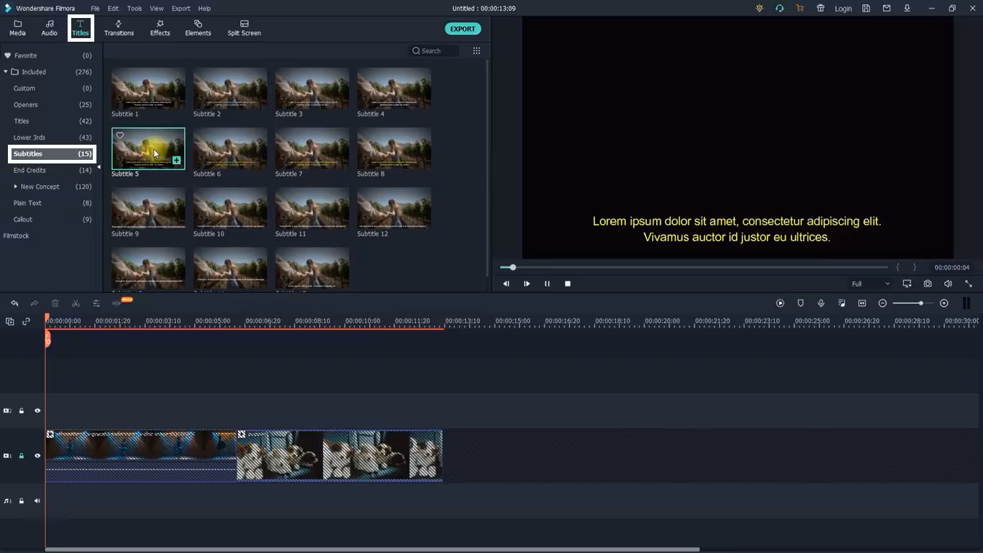This screenshot has height=553, width=983.
Task: Unlock video track 1 with green lock
Action: [22, 456]
